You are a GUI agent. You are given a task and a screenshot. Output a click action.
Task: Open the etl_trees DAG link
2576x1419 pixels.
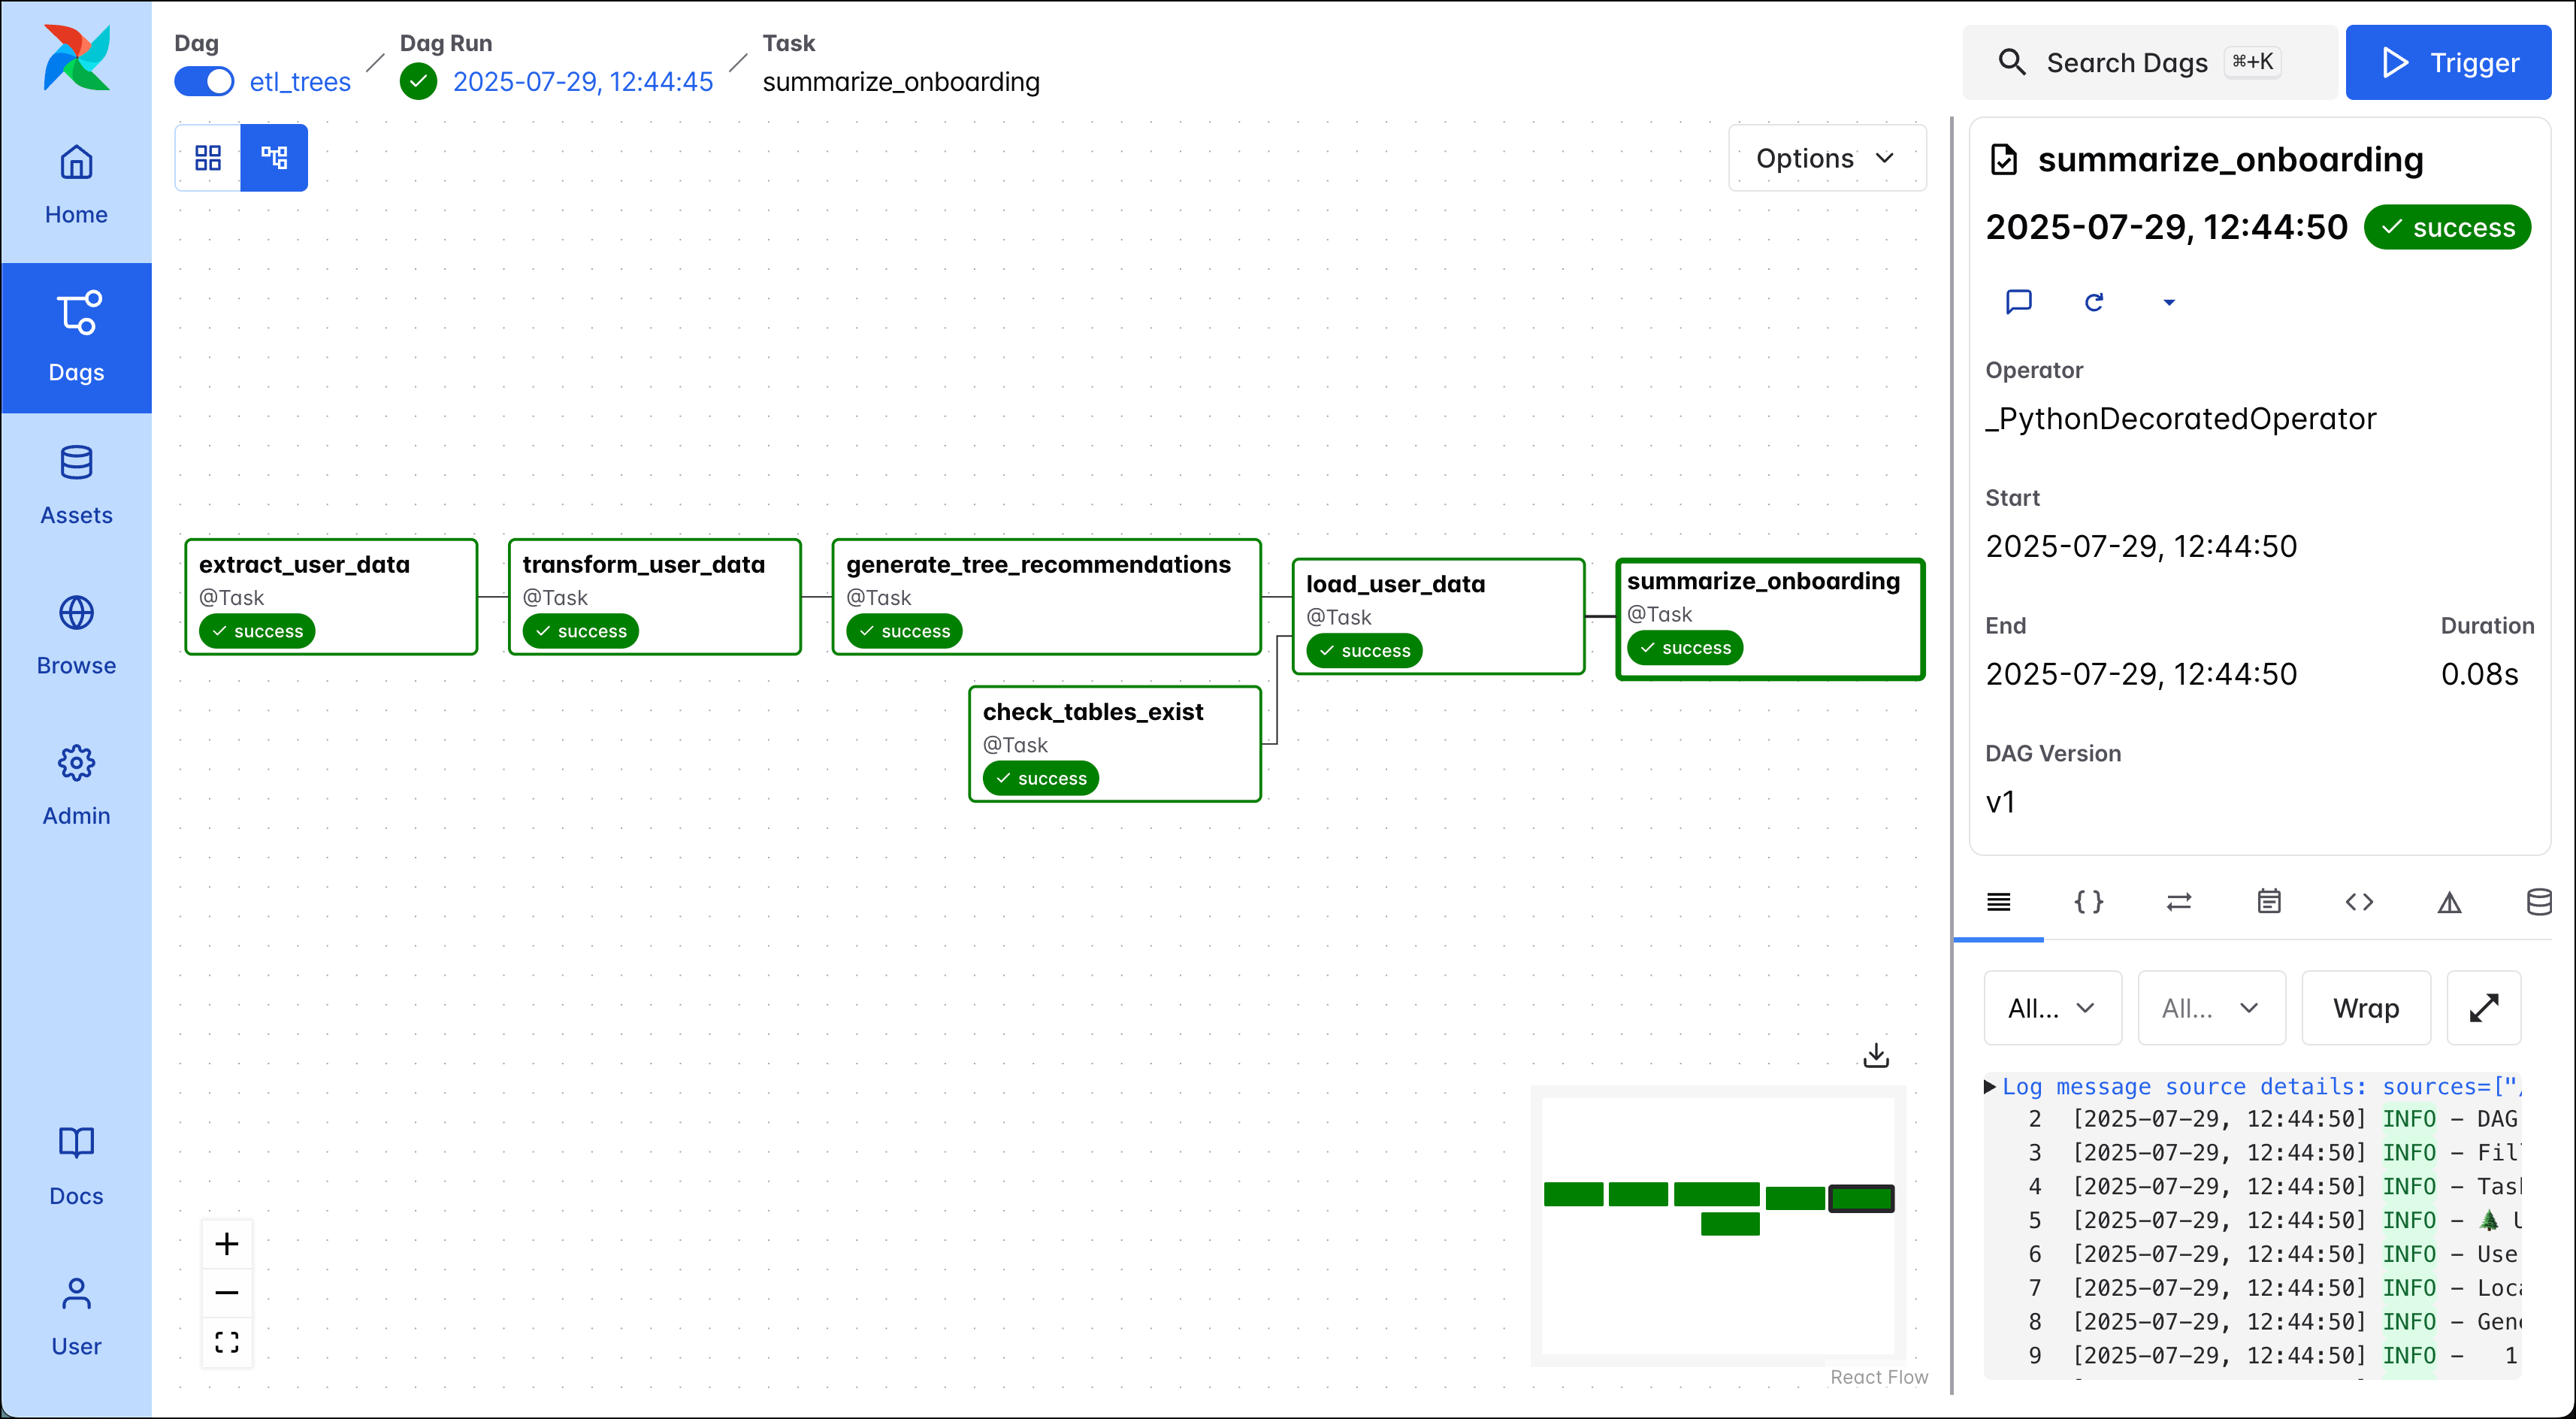tap(299, 81)
